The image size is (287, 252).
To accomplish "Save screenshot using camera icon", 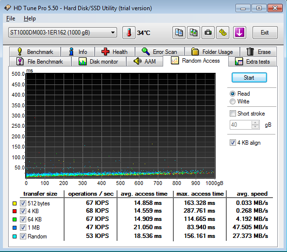I will tap(208, 33).
